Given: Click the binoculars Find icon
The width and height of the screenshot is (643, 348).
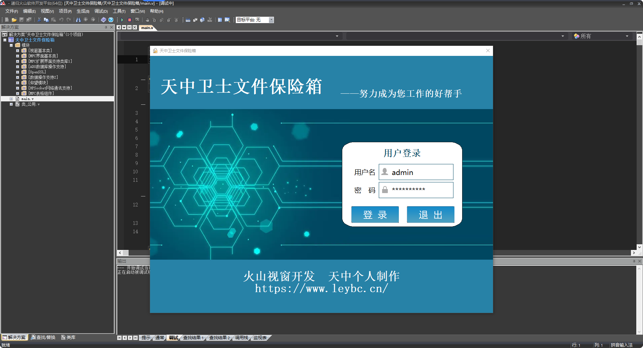Looking at the screenshot, I should coord(78,20).
